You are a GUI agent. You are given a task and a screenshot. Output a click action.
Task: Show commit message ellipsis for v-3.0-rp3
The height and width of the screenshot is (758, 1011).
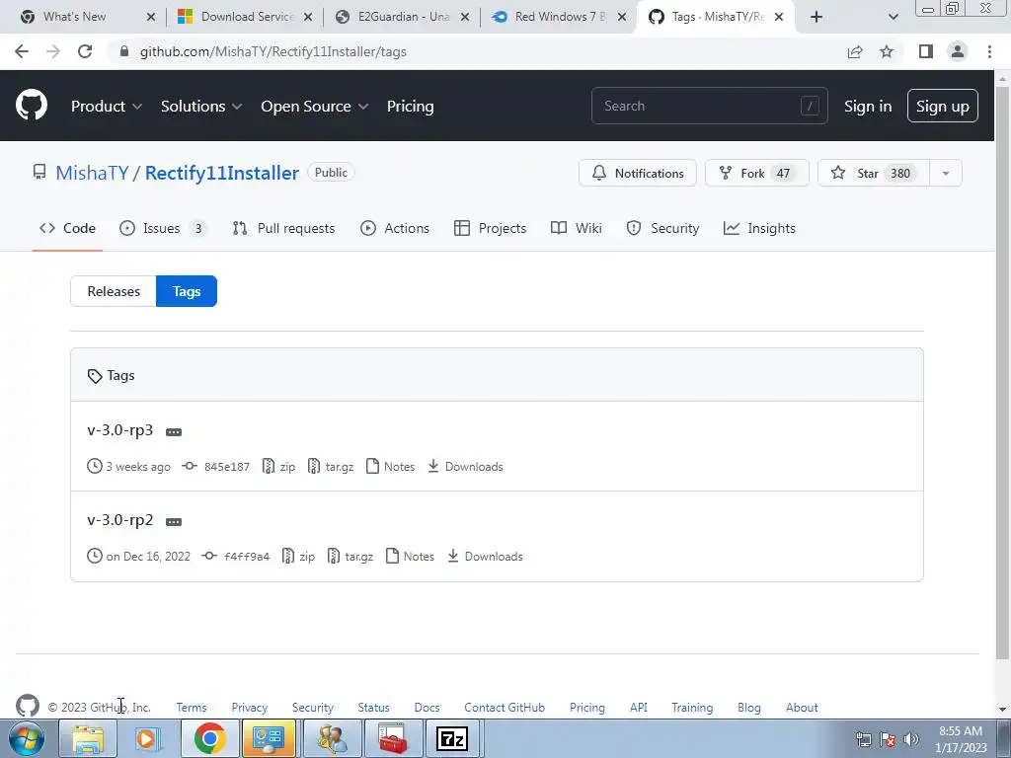point(174,432)
